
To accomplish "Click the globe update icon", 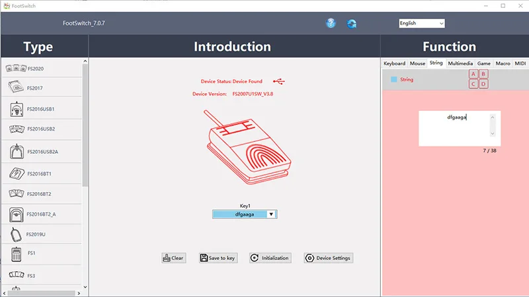I will point(352,23).
